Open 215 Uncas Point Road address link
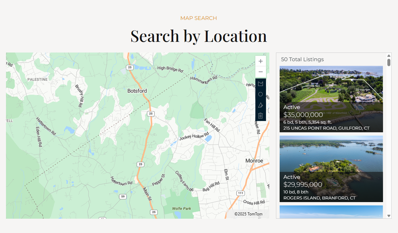This screenshot has height=233, width=398. click(326, 128)
